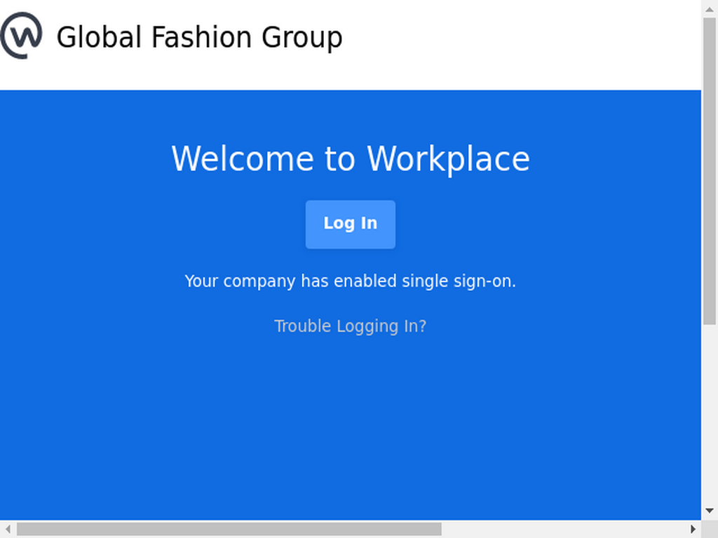Click the single sign-on notice text
The image size is (718, 538).
tap(351, 281)
